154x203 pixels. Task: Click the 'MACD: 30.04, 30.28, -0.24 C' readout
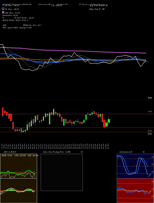coord(16,20)
